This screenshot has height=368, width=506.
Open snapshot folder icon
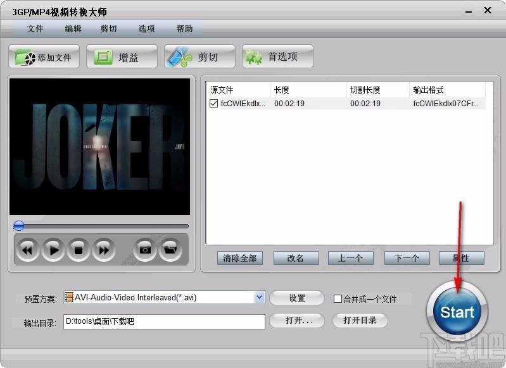170,250
